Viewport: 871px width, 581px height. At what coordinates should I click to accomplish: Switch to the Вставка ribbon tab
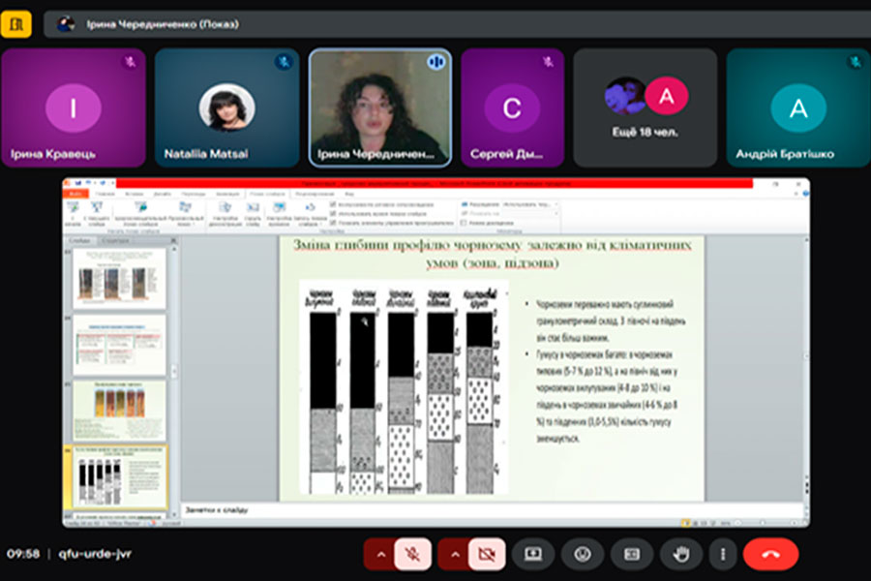click(134, 194)
